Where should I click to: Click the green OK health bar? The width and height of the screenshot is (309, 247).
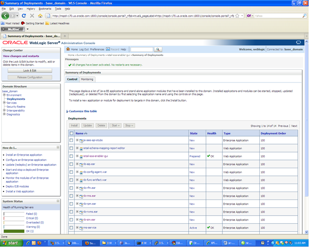[x=14, y=231]
